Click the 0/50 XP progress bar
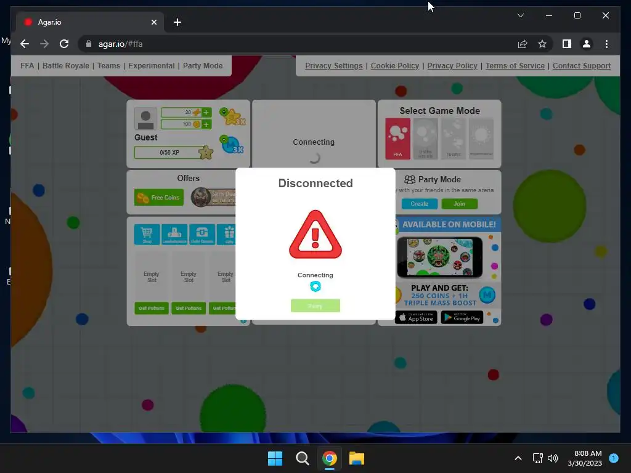 pos(169,153)
